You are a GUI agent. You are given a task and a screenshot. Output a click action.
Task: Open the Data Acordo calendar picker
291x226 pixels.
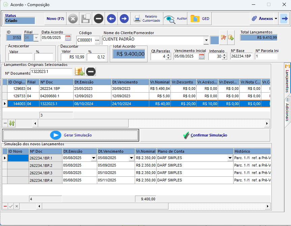(x=68, y=38)
